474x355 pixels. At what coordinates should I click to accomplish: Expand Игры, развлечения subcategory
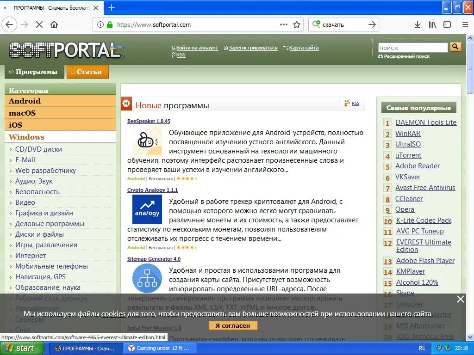click(46, 245)
